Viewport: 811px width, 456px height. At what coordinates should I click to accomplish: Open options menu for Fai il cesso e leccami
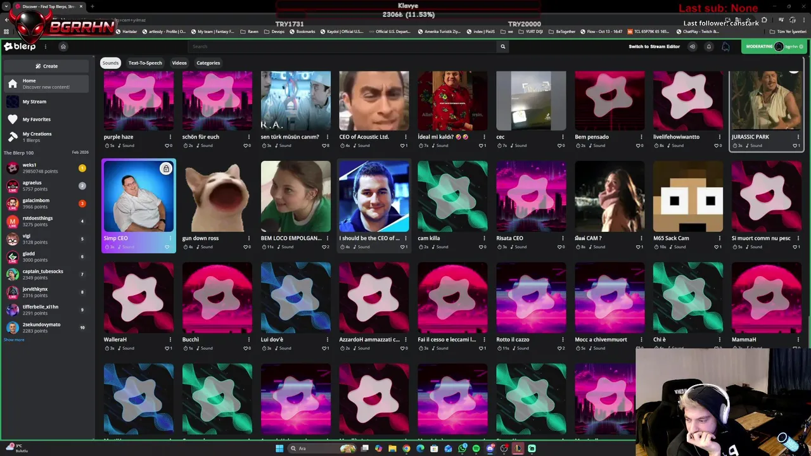484,339
